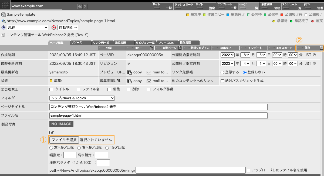
Task: Open the 自動判別 dropdown
Action: (67, 27)
